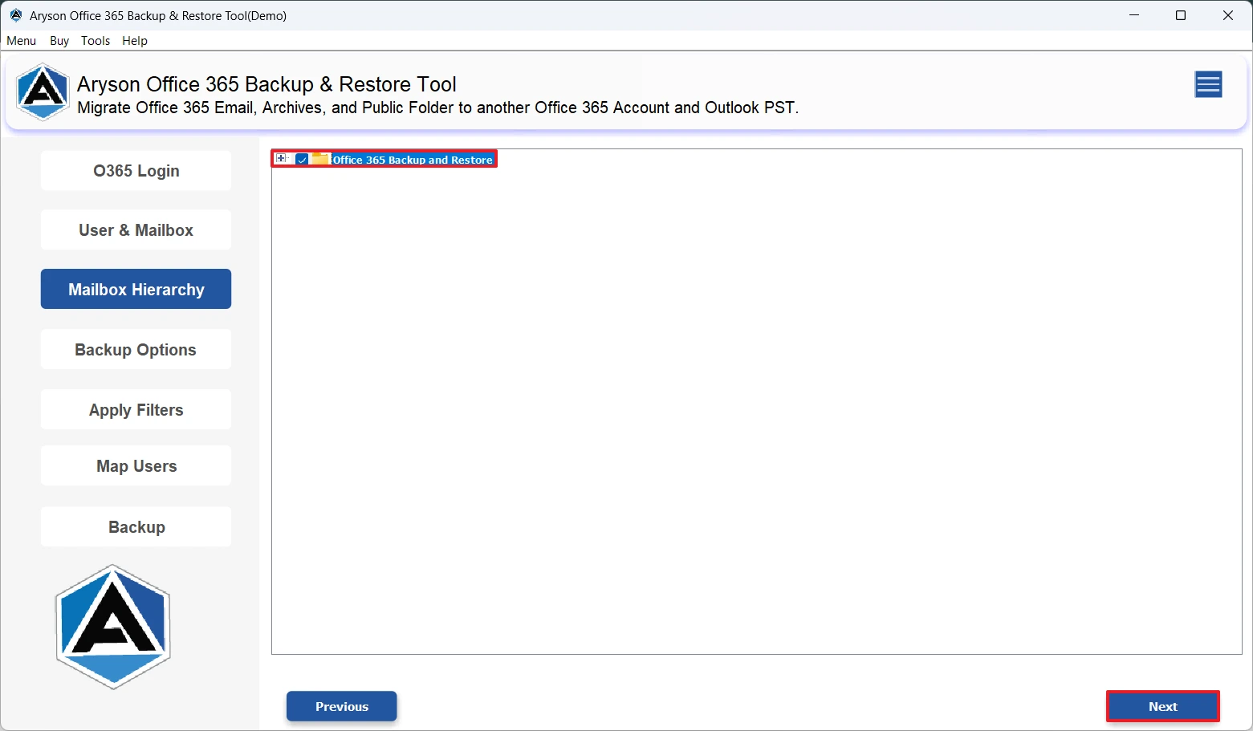1253x731 pixels.
Task: Click the Aryson app icon in the title bar
Action: 16,15
